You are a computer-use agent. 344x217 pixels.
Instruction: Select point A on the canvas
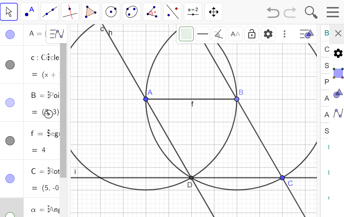(146, 99)
